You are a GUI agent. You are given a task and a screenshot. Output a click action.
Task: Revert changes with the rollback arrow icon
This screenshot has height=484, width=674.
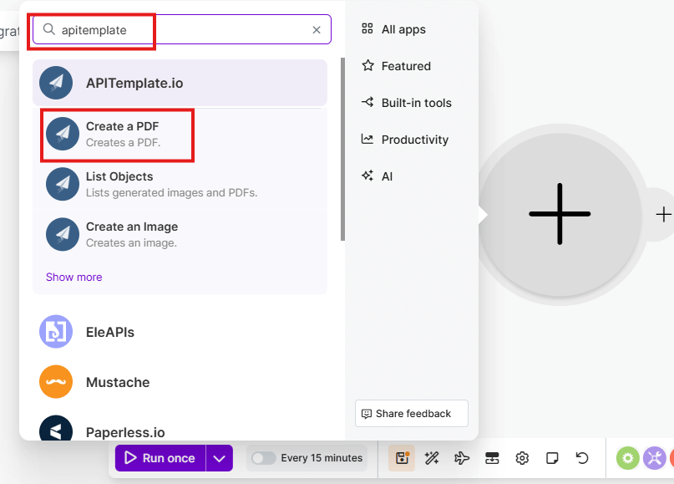pyautogui.click(x=582, y=458)
